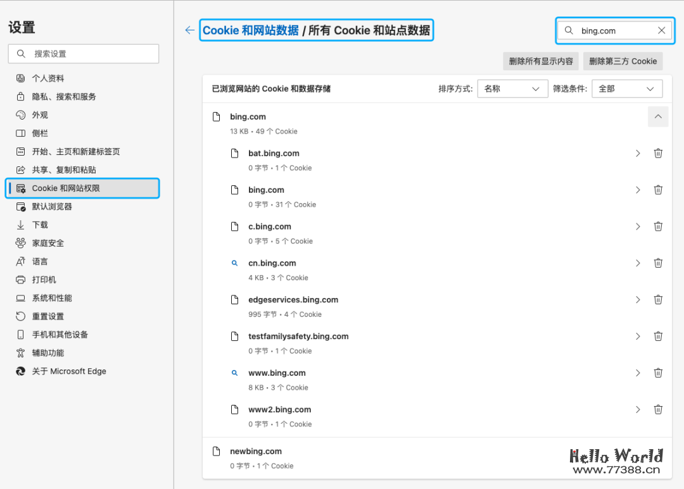Delete cookies for bat.bing.com via trash icon
The height and width of the screenshot is (489, 684).
click(x=658, y=153)
